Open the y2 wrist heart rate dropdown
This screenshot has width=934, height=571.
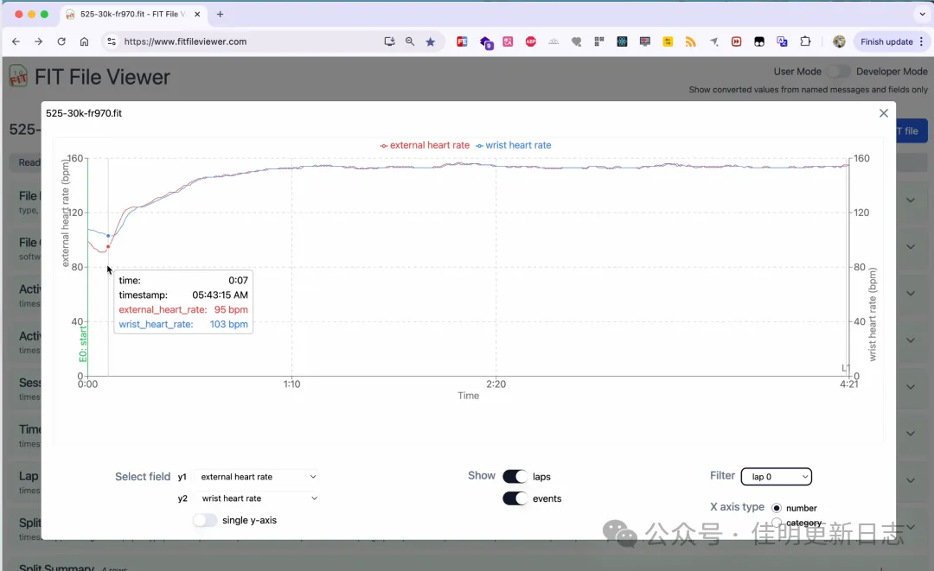(x=256, y=498)
